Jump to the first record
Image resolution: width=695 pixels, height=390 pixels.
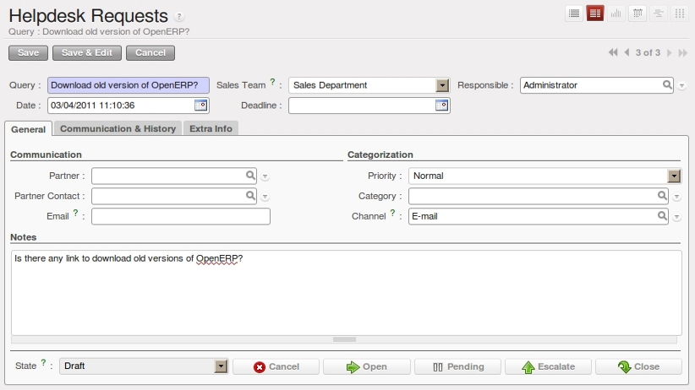pyautogui.click(x=612, y=53)
